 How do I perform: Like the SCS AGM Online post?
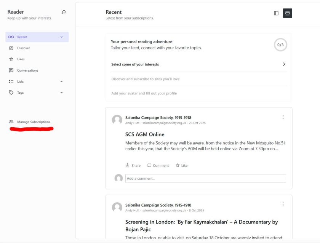(182, 166)
